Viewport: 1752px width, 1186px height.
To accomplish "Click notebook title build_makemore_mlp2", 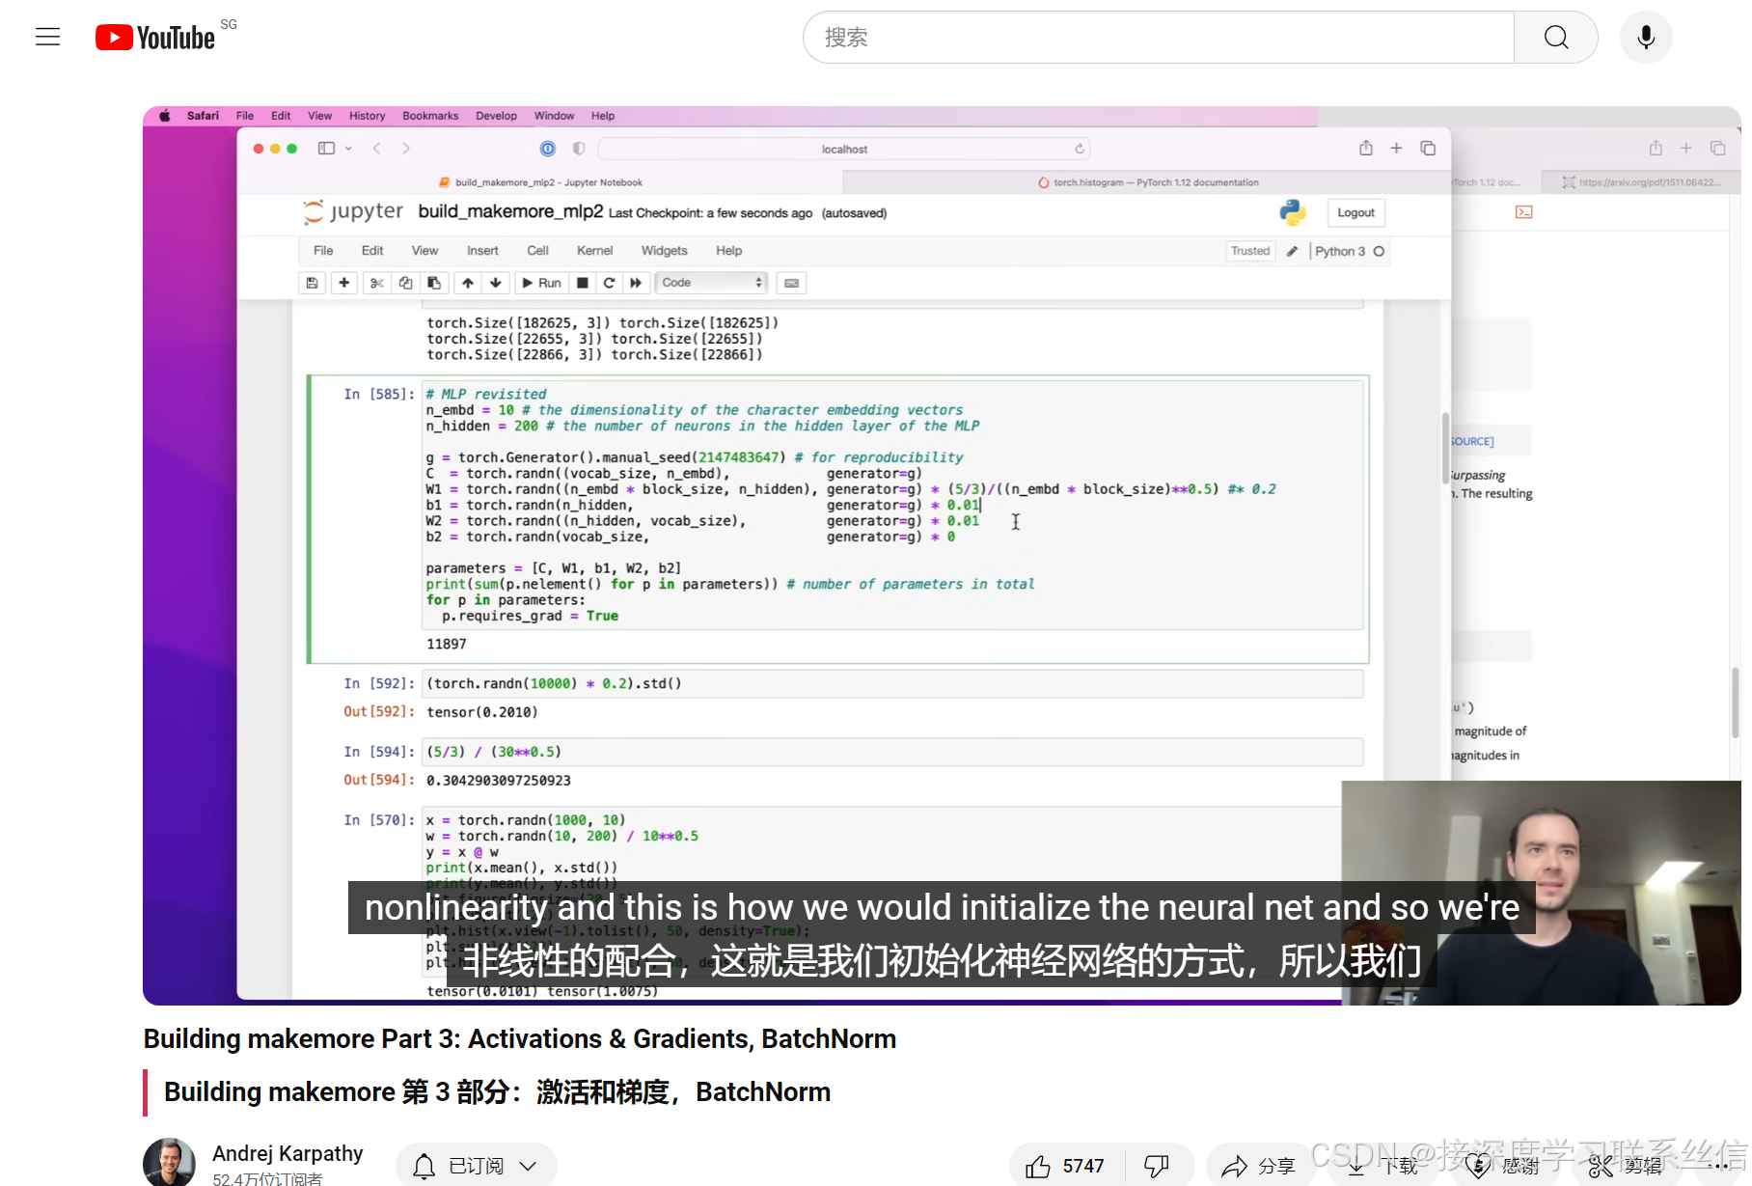I will point(510,212).
